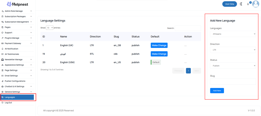Toggle dark mode moon icon

click(241, 4)
